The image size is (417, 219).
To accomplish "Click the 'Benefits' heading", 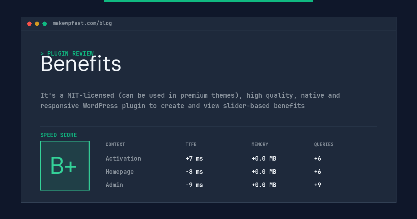I will click(x=81, y=64).
